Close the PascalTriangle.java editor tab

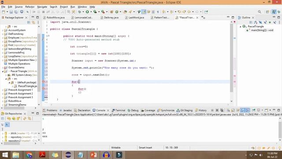[197, 18]
